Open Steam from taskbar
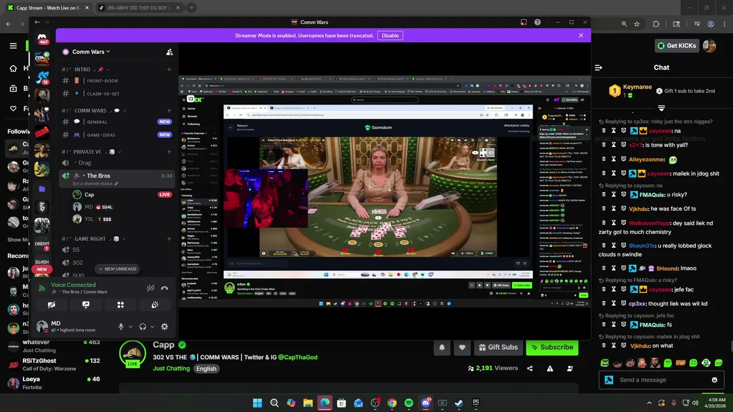Image resolution: width=733 pixels, height=412 pixels. coord(459,403)
